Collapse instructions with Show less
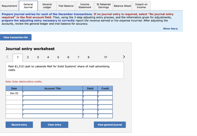 point(170,29)
